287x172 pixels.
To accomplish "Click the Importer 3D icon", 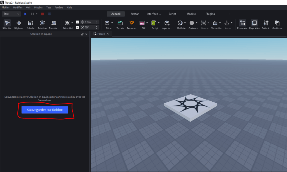I will (x=167, y=23).
